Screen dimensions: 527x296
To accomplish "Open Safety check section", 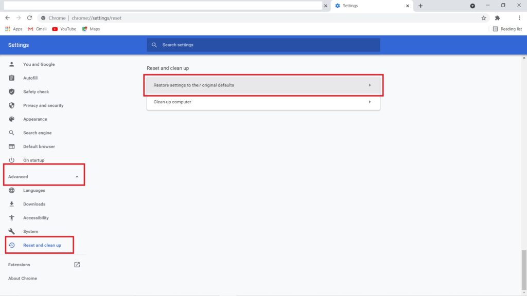I will point(36,91).
